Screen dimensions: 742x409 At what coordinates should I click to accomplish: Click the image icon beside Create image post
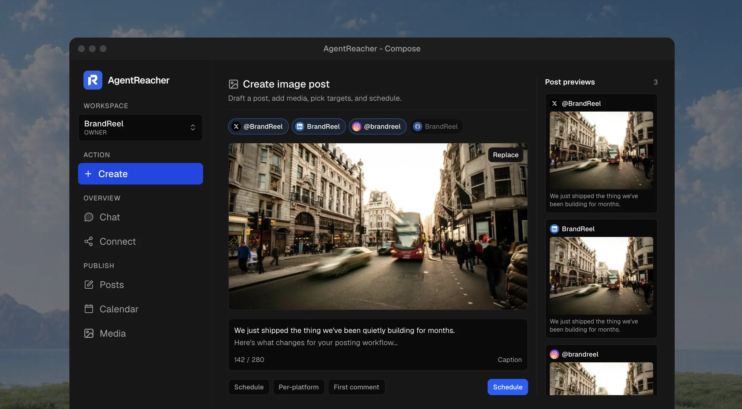tap(233, 84)
